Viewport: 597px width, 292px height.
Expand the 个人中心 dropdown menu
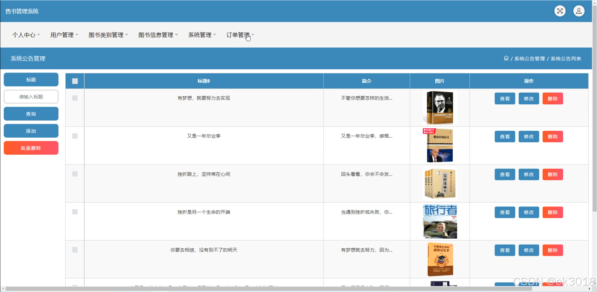(x=26, y=35)
